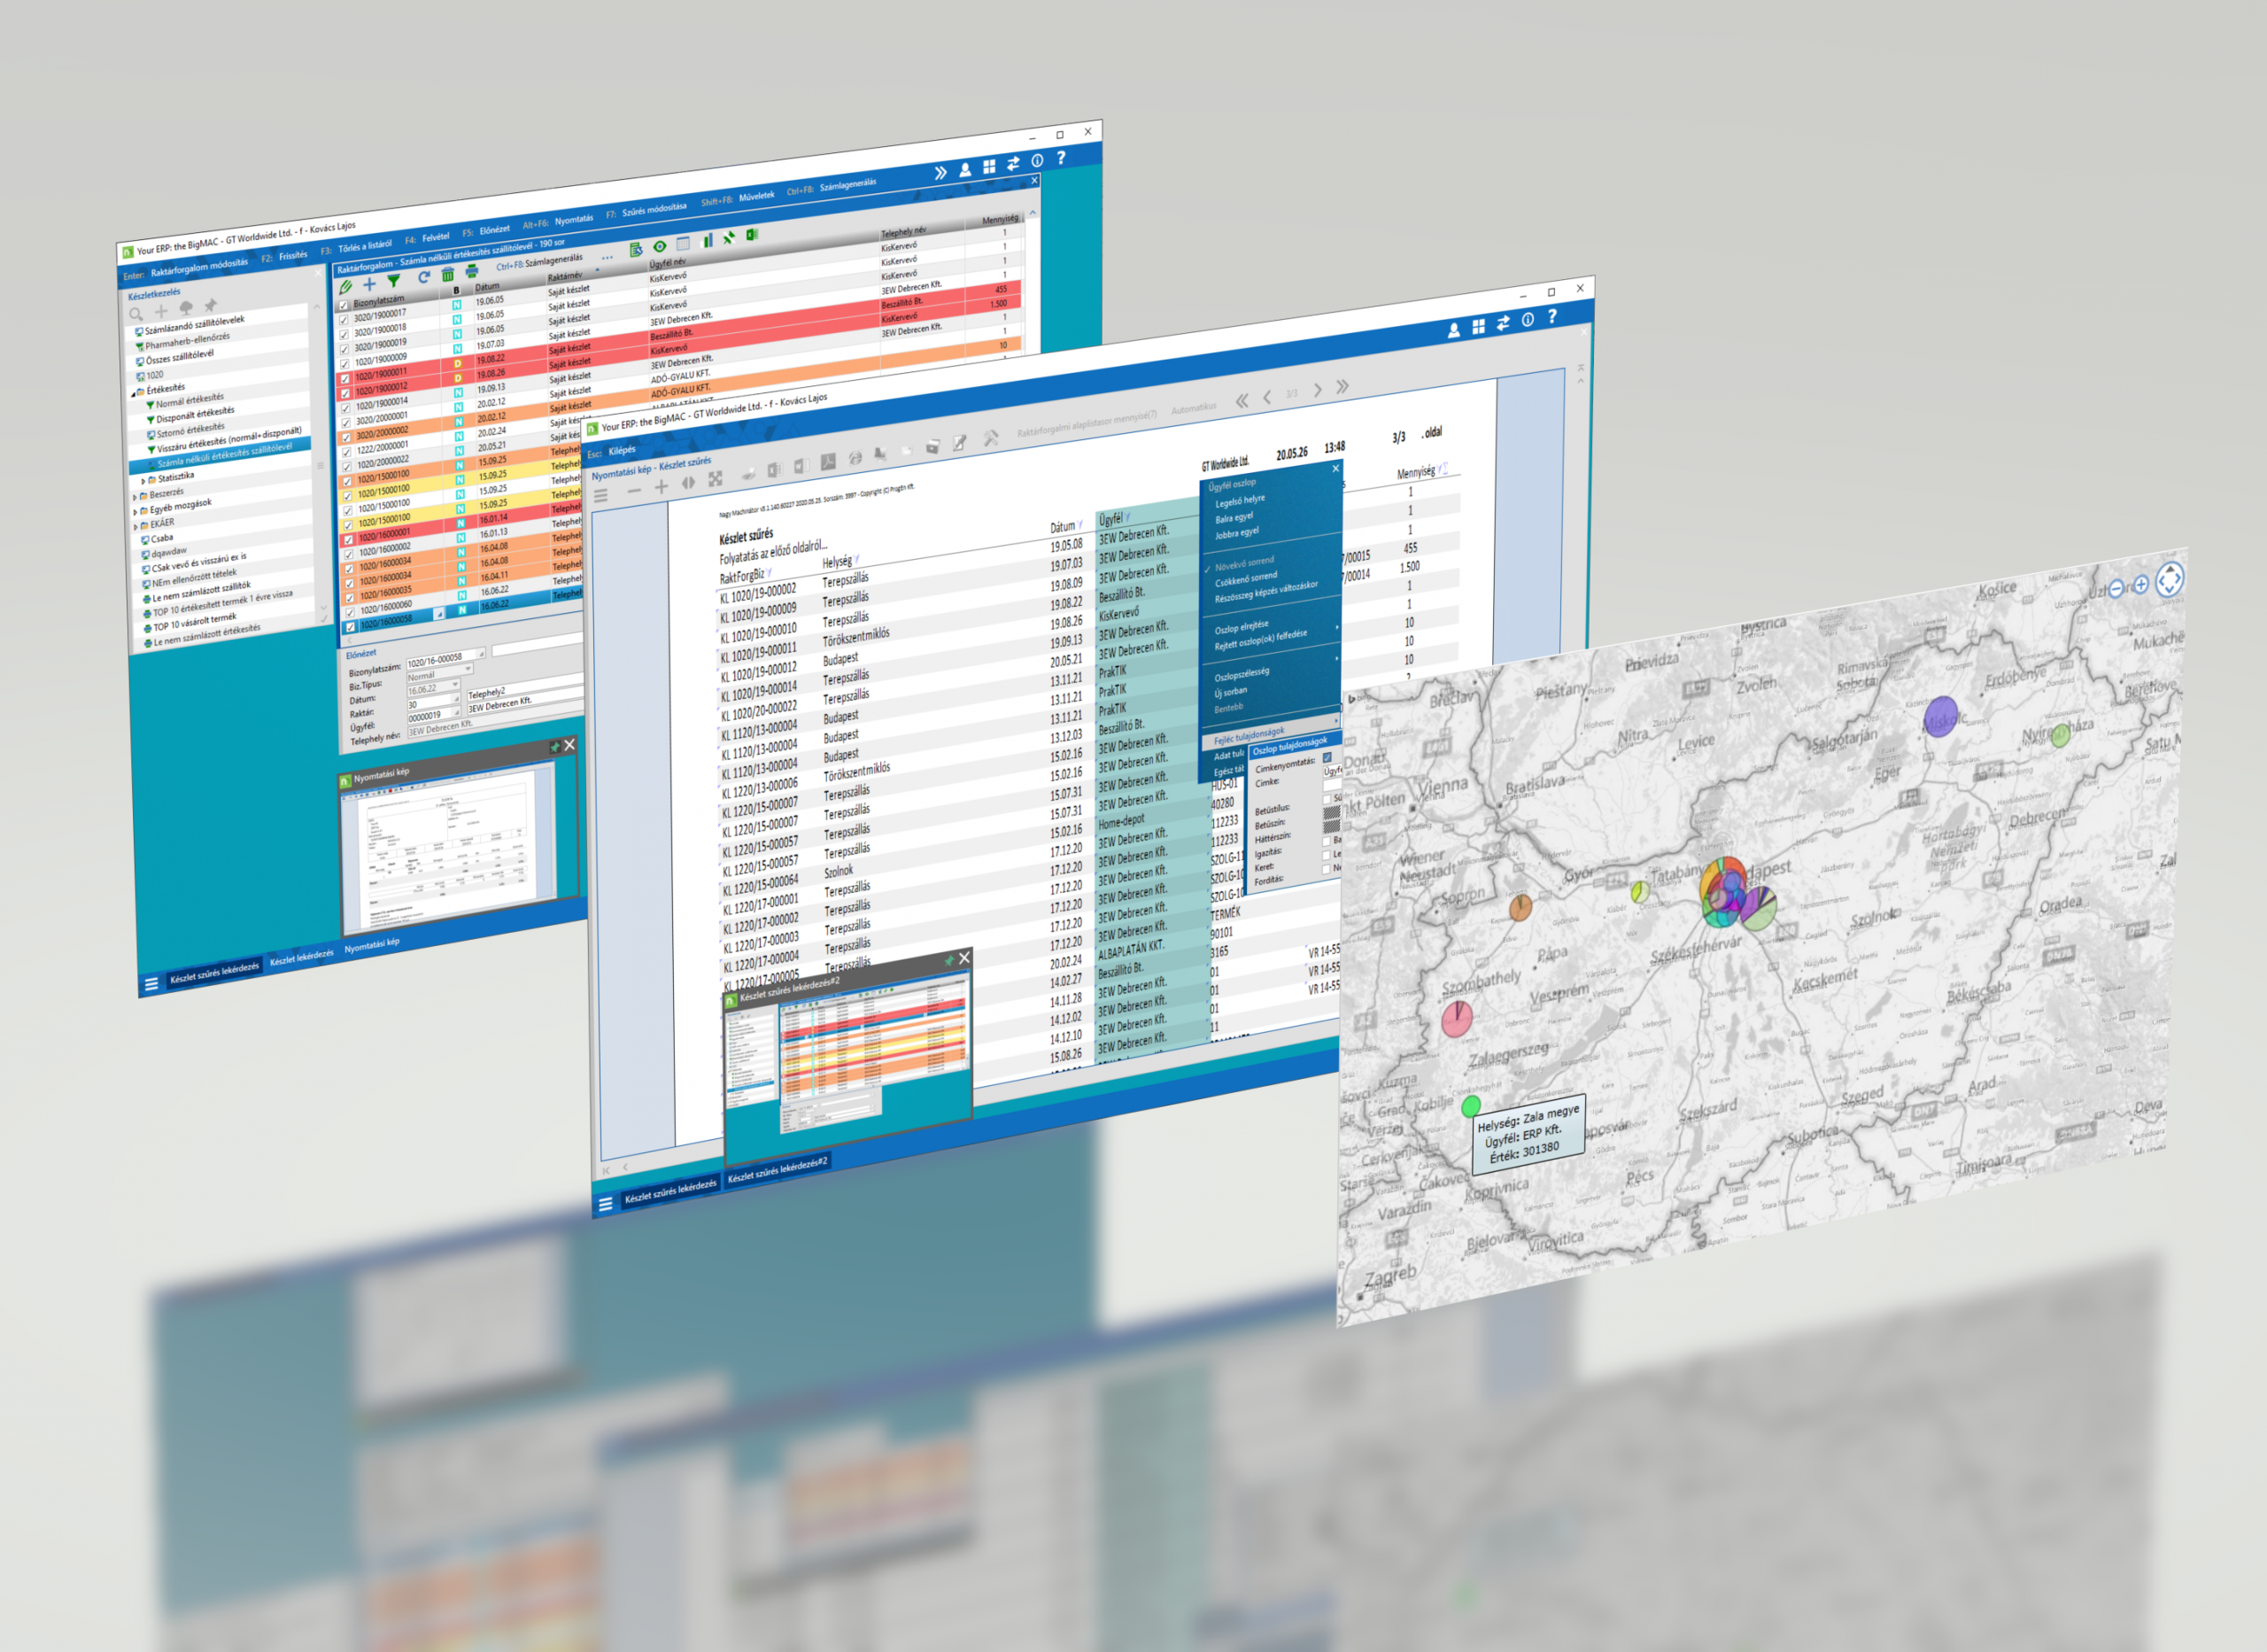The width and height of the screenshot is (2267, 1652).
Task: Click the refresh arrow icon in list toolbar
Action: point(422,277)
